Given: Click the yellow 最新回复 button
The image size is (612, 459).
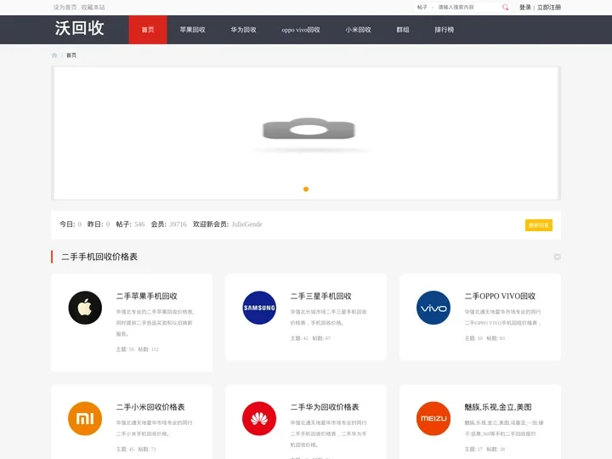Looking at the screenshot, I should point(539,225).
